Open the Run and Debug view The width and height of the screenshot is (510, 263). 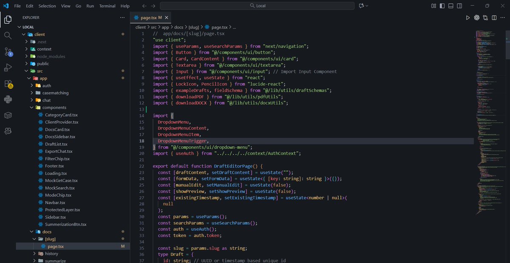[x=8, y=68]
